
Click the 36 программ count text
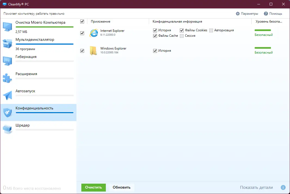click(x=25, y=49)
